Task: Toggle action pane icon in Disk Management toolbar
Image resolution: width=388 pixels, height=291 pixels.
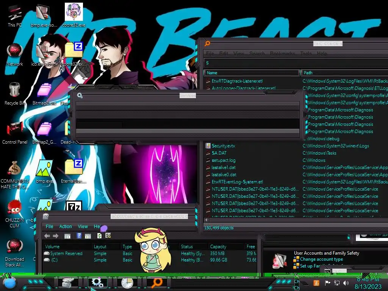Action: [x=88, y=236]
